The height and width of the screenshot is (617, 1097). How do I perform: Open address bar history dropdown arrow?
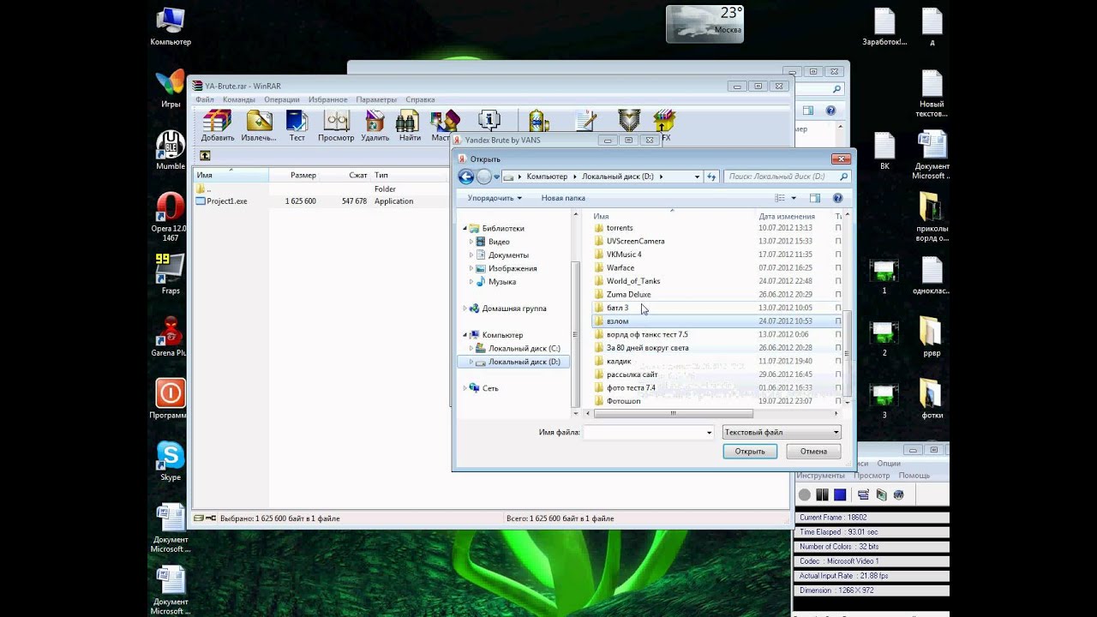697,177
